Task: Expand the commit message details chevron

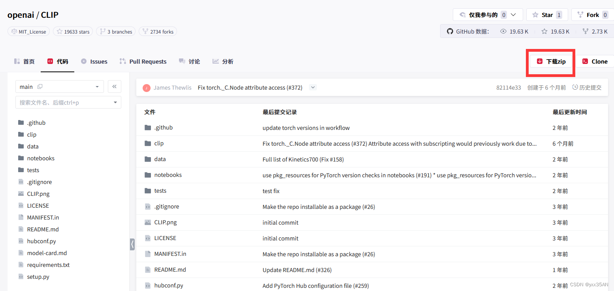Action: click(313, 87)
